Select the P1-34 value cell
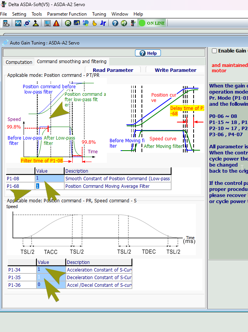Viewport: 248px width, 332px height. 51,270
